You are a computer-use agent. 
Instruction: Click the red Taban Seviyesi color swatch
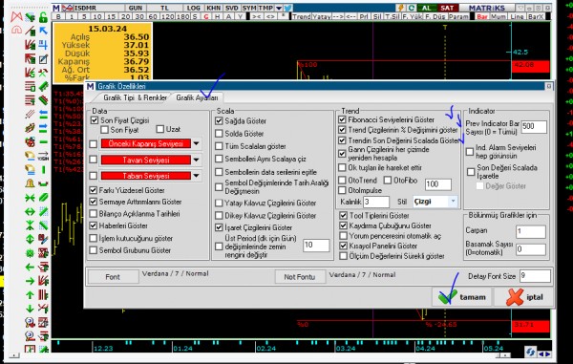pyautogui.click(x=146, y=176)
